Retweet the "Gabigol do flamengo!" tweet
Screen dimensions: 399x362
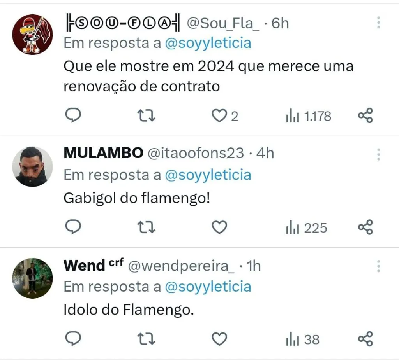coord(147,227)
